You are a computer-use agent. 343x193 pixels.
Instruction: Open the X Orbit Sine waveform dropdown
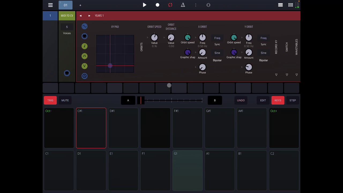pos(217,53)
